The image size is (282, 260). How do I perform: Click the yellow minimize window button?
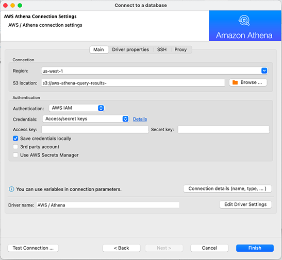pos(12,5)
